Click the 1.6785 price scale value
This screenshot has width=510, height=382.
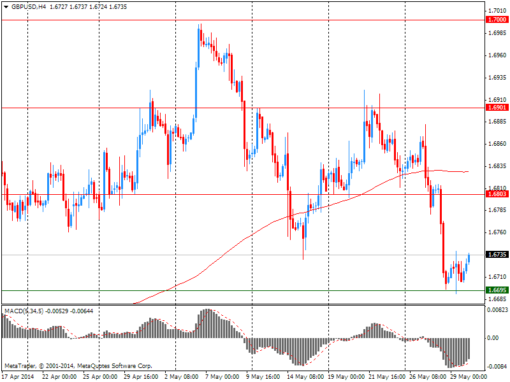(497, 210)
